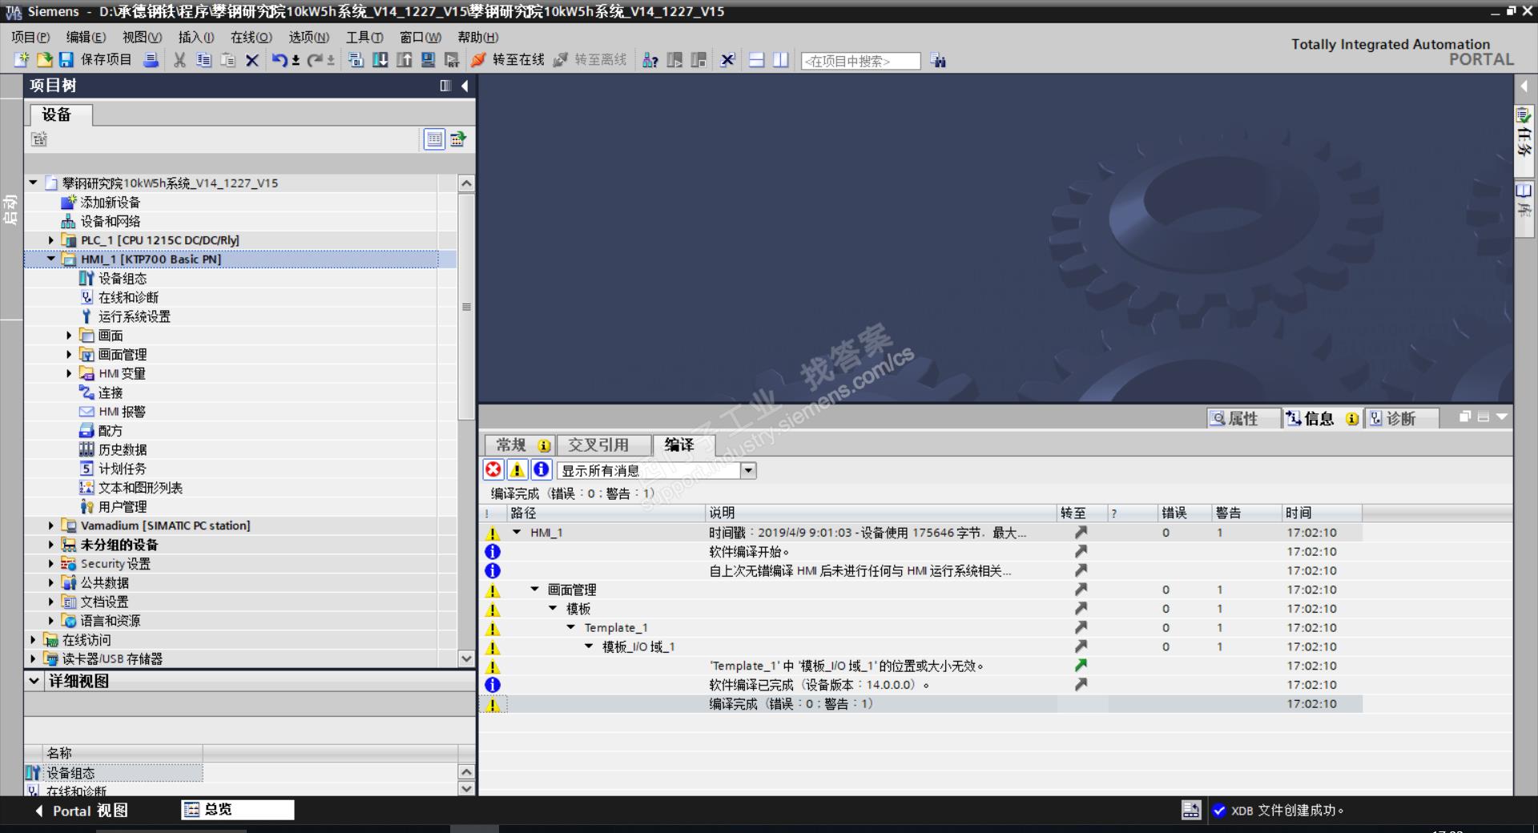1538x833 pixels.
Task: Open the 在线(O) menu
Action: 251,37
